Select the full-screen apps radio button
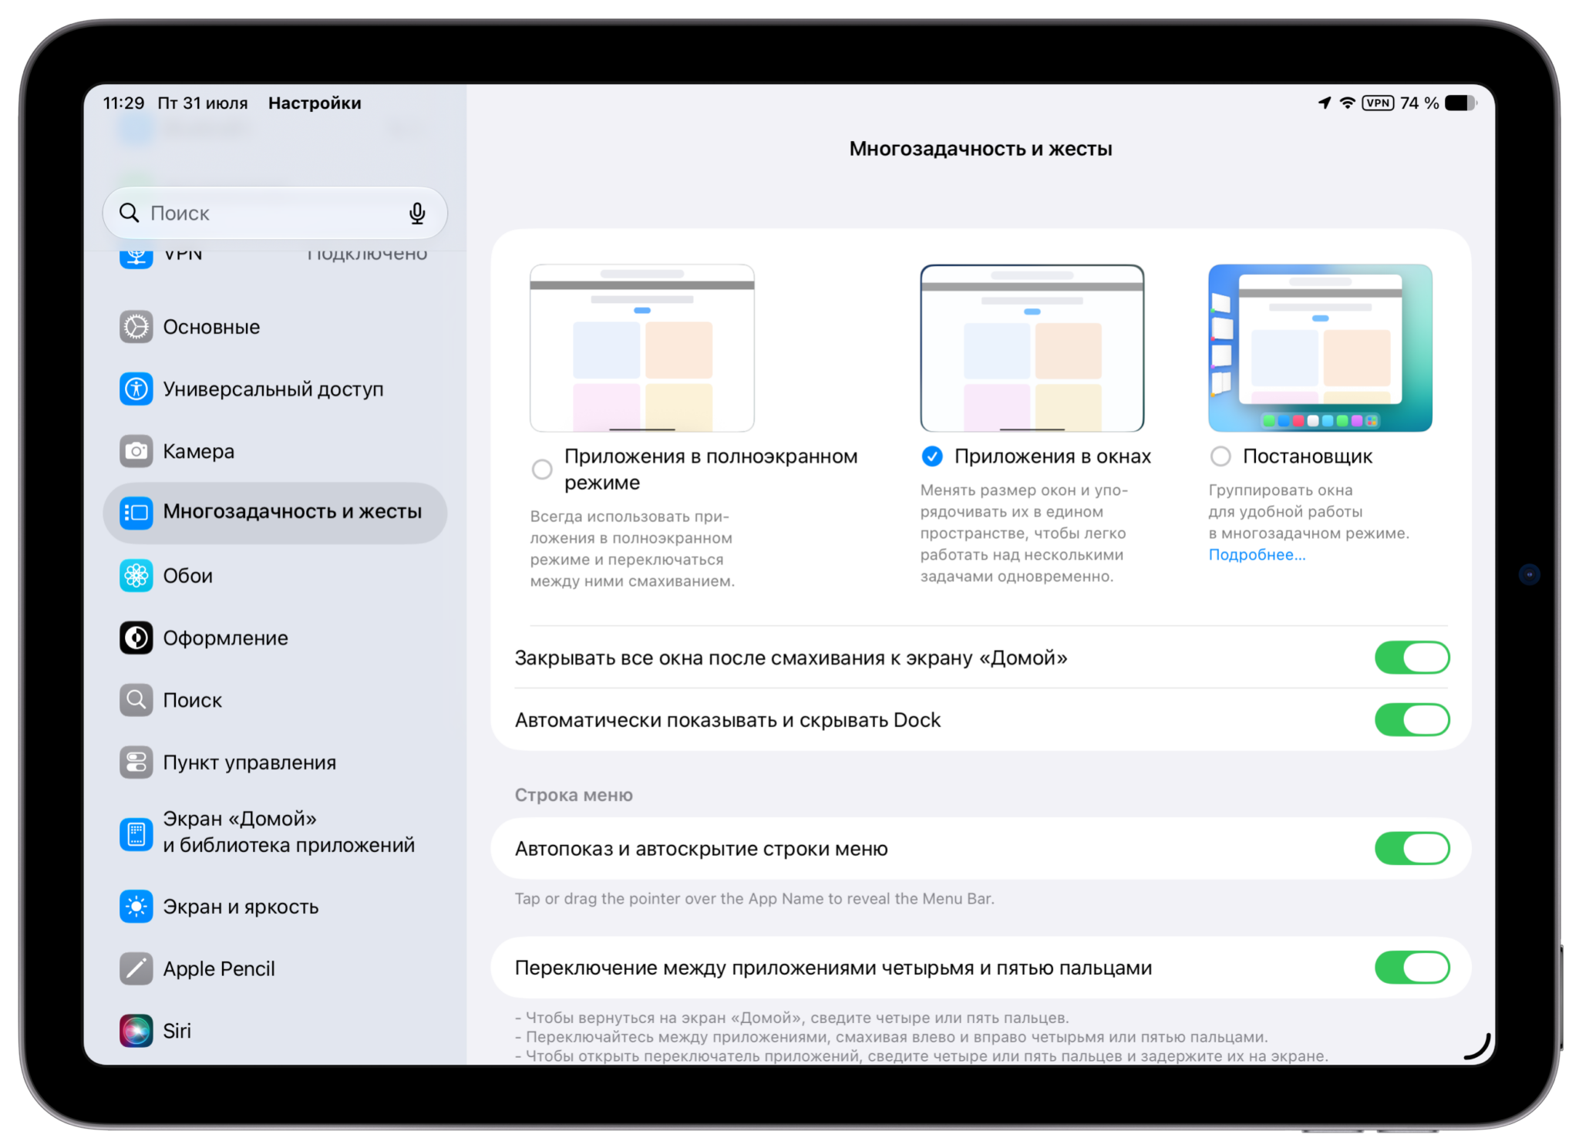The width and height of the screenshot is (1579, 1148). pos(542,469)
